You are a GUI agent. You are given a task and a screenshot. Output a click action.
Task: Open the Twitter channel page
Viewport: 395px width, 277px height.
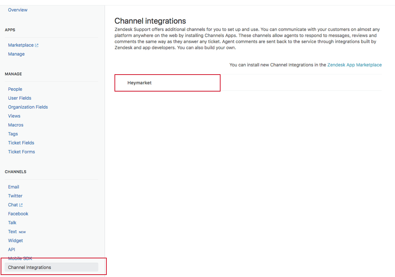tap(15, 196)
